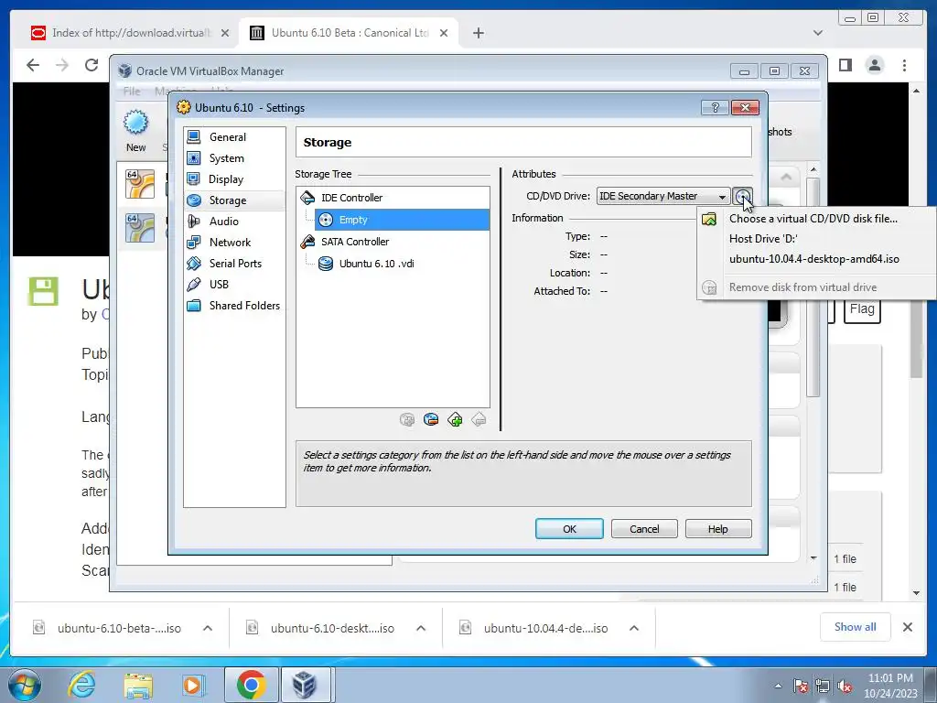Open Chrome side panel icon

tap(845, 65)
